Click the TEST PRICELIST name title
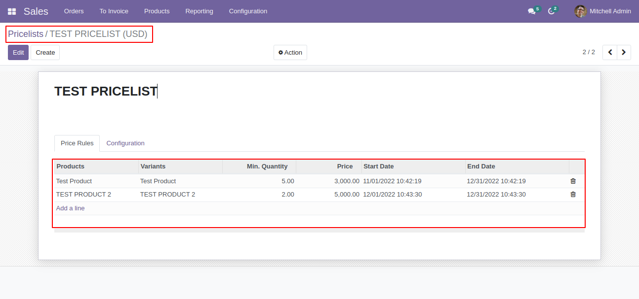 (106, 91)
